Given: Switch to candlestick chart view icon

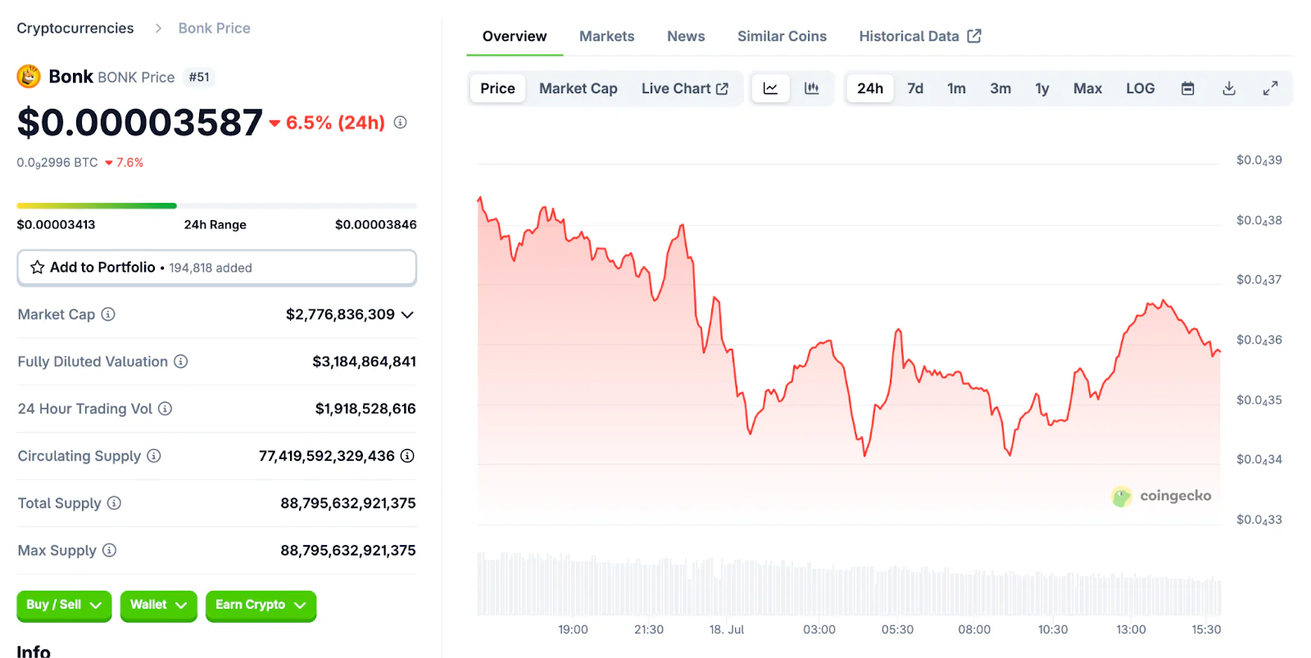Looking at the screenshot, I should (x=811, y=88).
